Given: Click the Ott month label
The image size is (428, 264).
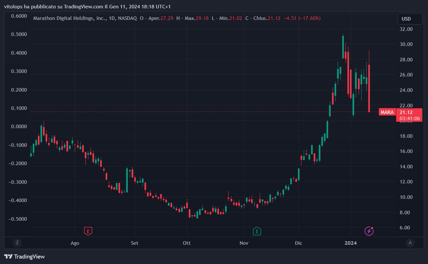Looking at the screenshot, I should (187, 243).
